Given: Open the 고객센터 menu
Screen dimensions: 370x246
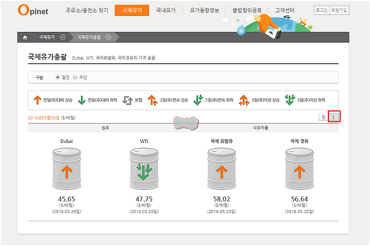Looking at the screenshot, I should click(285, 10).
